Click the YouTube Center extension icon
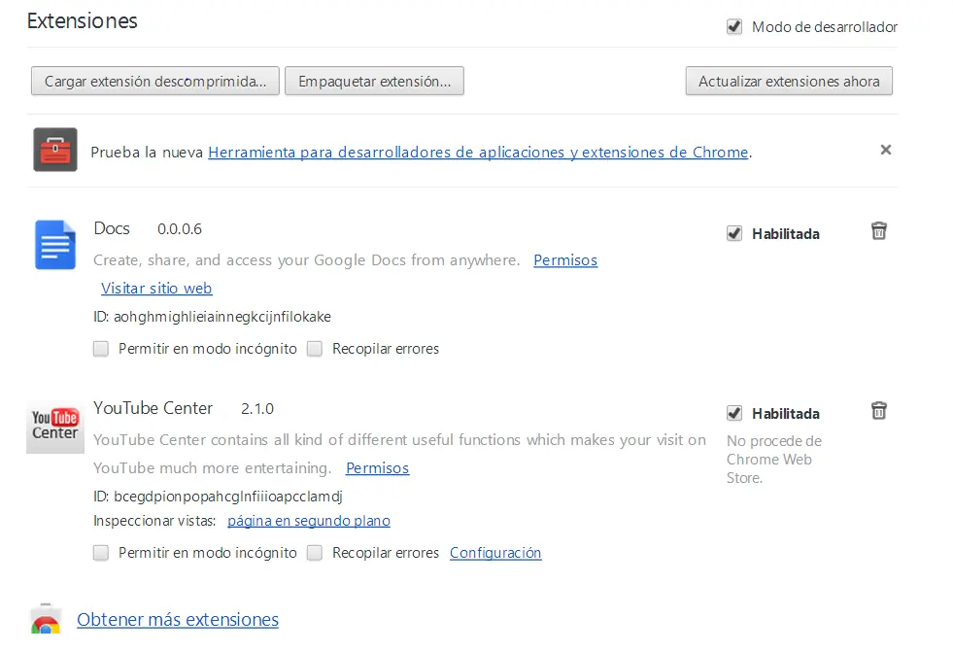This screenshot has height=652, width=953. click(x=55, y=426)
